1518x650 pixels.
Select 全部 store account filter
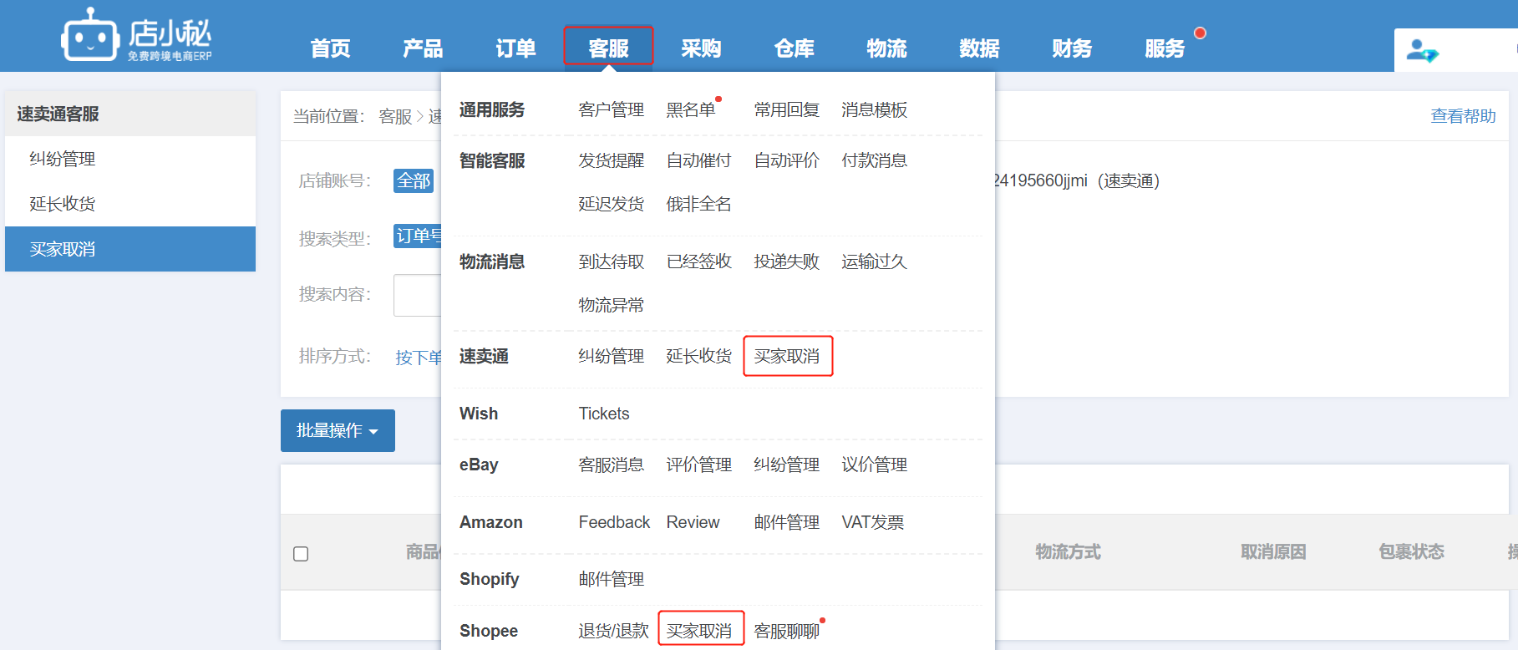pos(414,180)
